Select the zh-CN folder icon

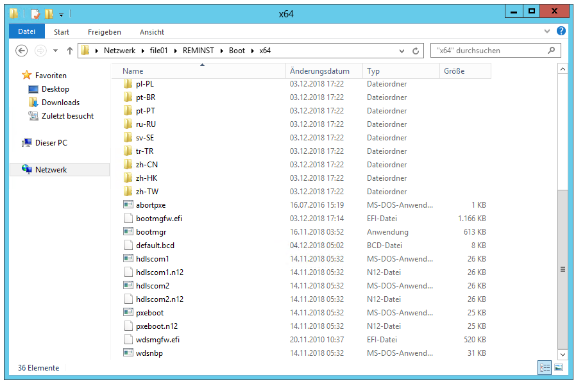coord(128,165)
